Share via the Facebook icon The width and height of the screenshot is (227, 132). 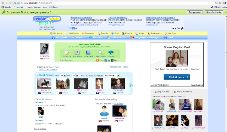click(106, 61)
